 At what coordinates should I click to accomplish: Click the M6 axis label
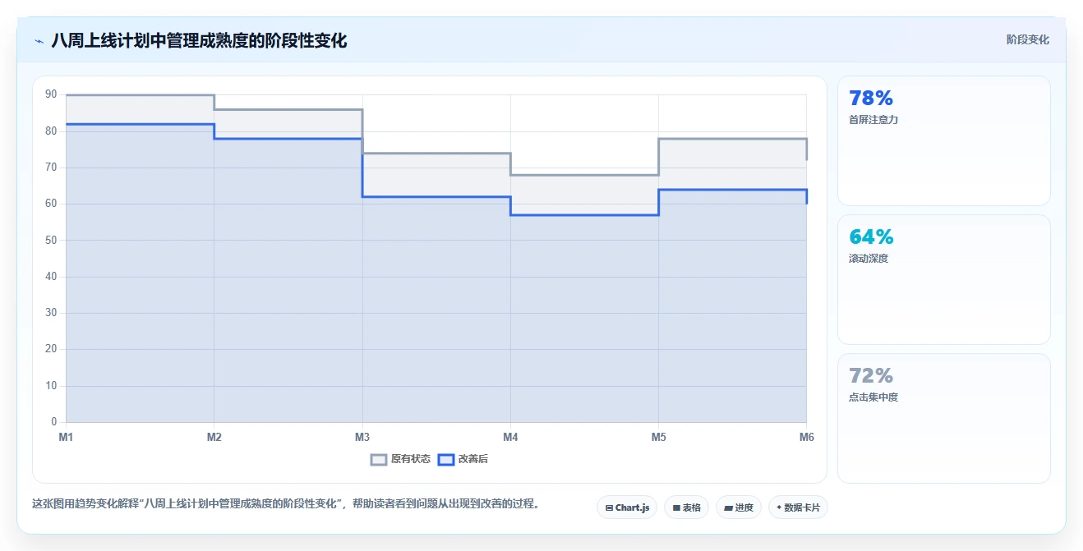[807, 437]
